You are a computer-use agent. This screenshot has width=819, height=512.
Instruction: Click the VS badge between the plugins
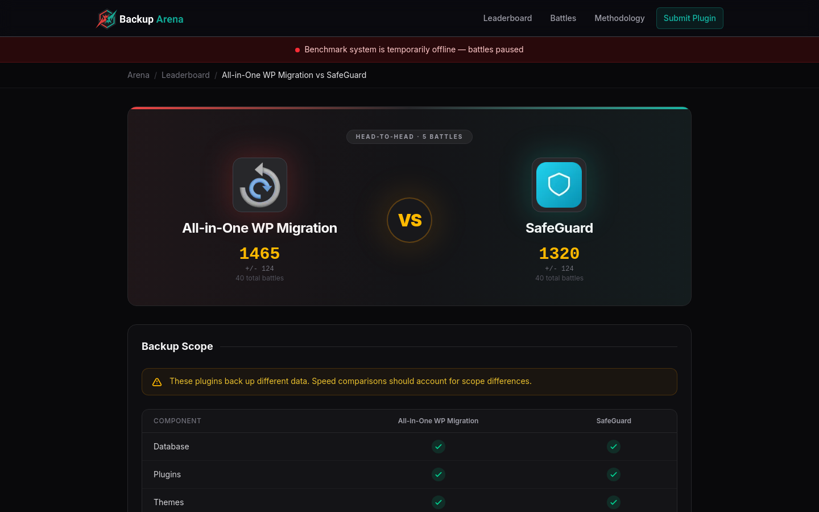click(409, 220)
